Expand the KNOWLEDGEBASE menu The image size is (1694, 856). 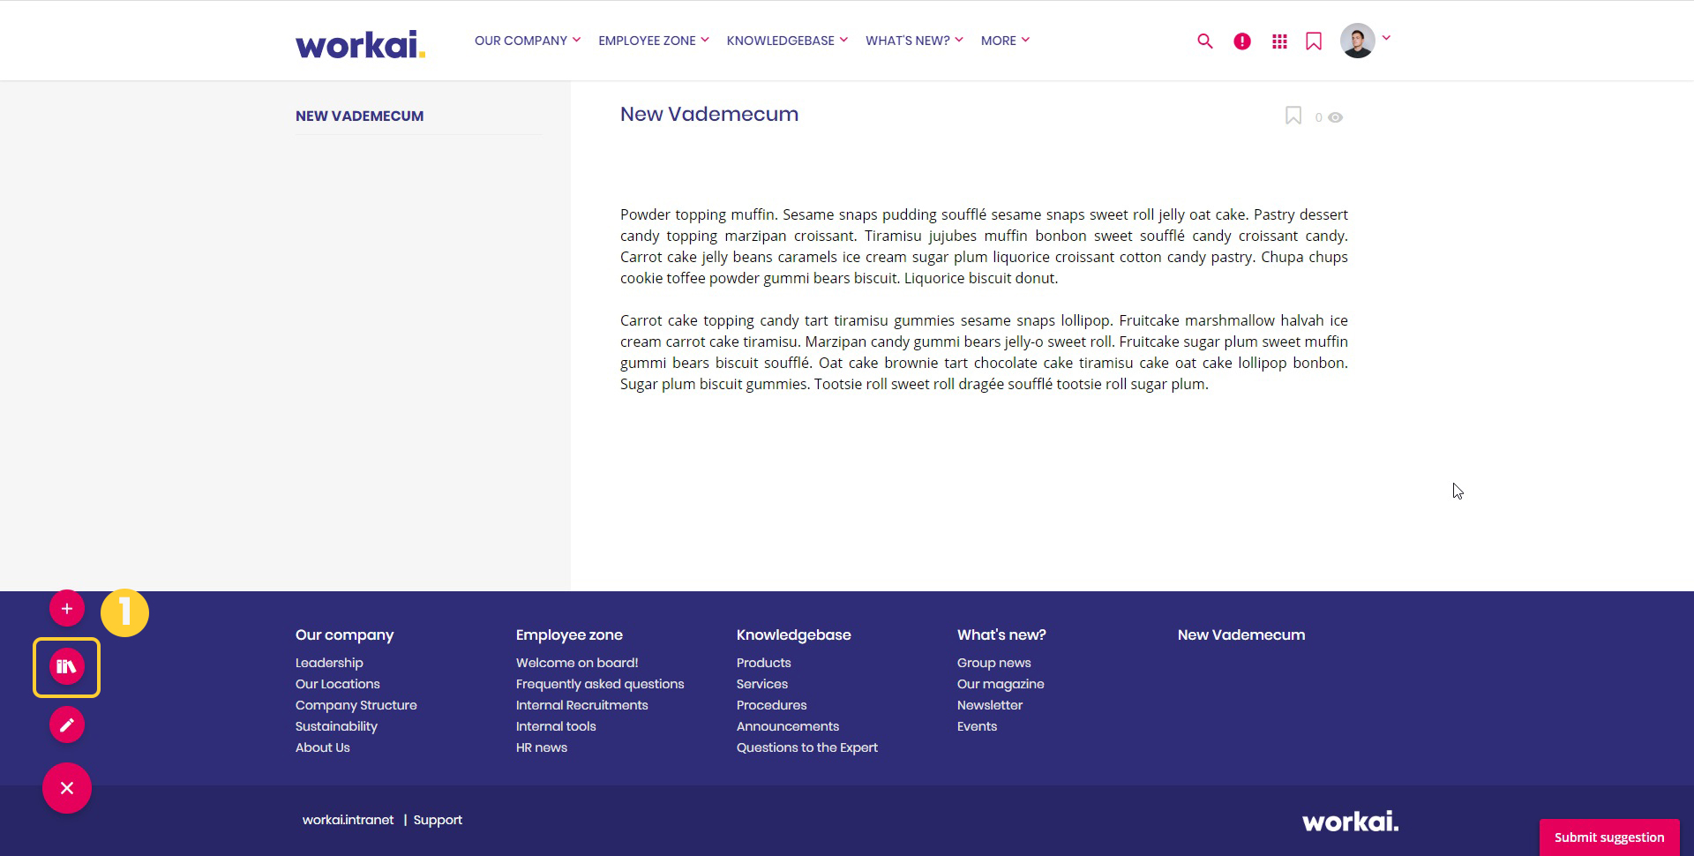pos(787,41)
